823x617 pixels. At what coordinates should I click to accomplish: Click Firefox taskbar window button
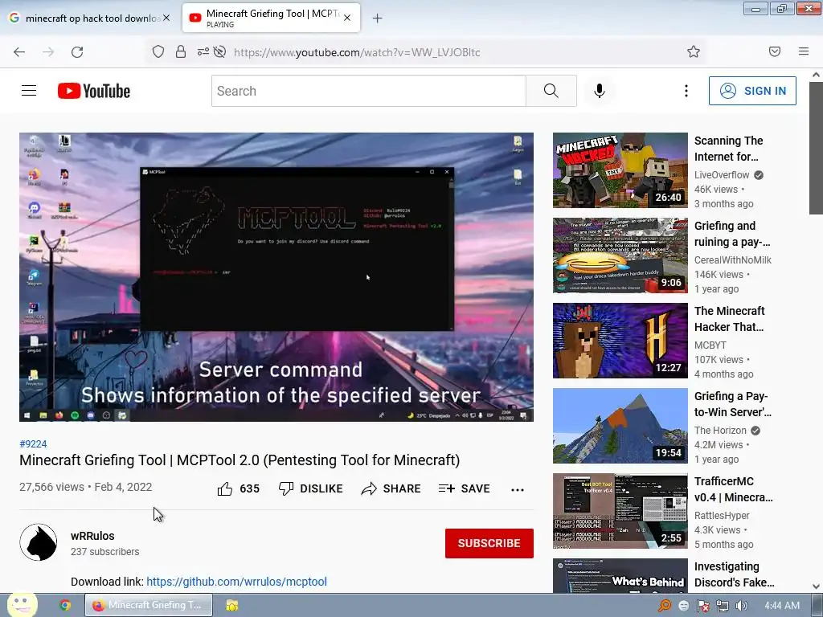coord(149,605)
